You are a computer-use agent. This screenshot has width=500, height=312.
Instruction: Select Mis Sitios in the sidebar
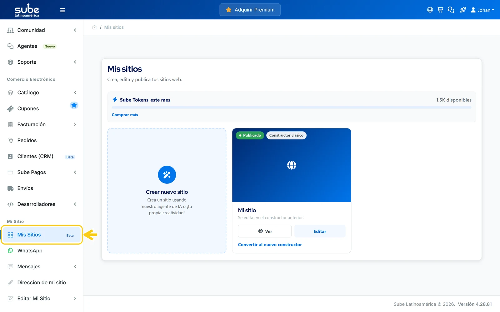pos(41,235)
